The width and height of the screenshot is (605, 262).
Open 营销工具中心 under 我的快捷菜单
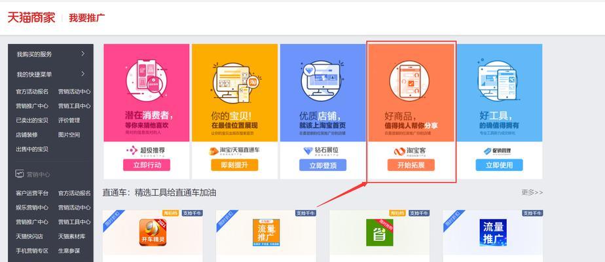coord(75,105)
